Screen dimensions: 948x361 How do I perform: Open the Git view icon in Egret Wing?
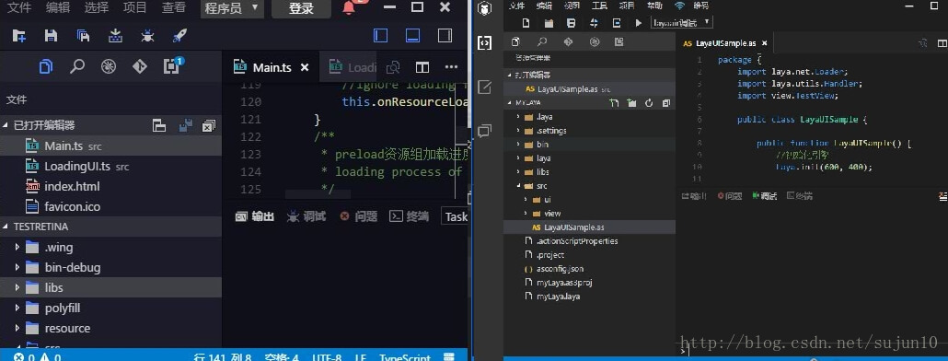pos(140,66)
